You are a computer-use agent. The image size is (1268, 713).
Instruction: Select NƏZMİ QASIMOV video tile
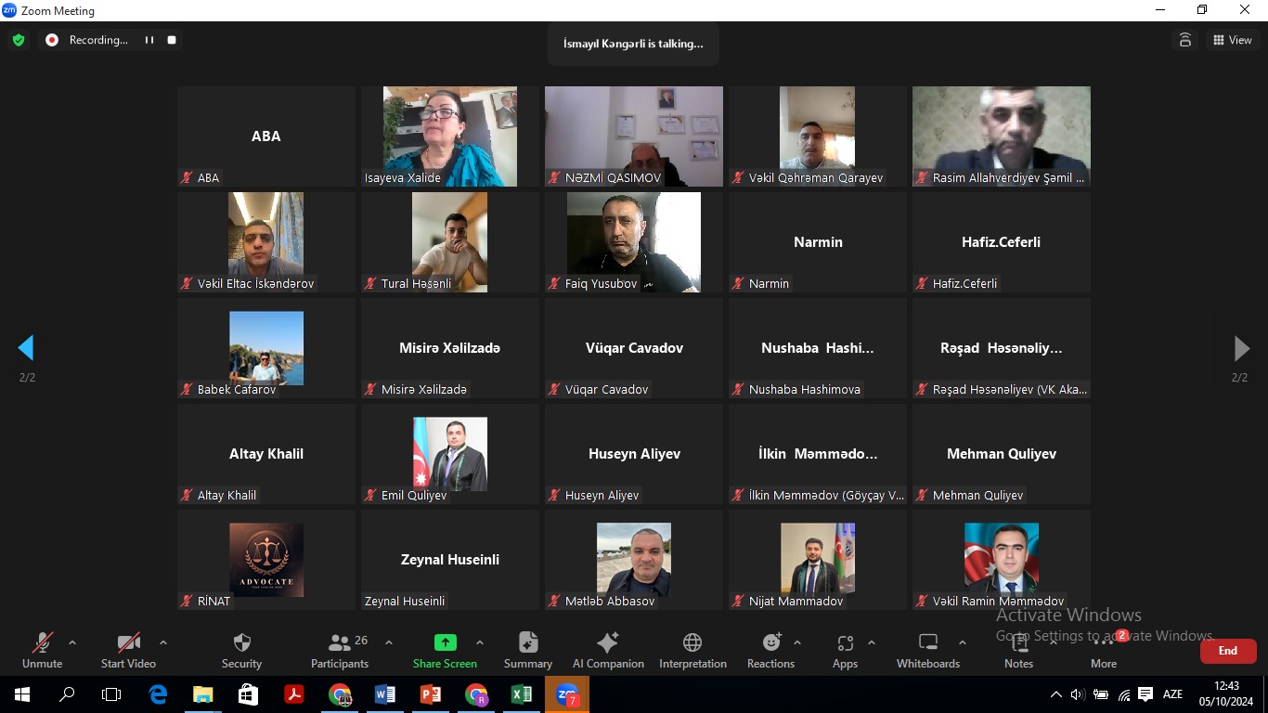(634, 136)
